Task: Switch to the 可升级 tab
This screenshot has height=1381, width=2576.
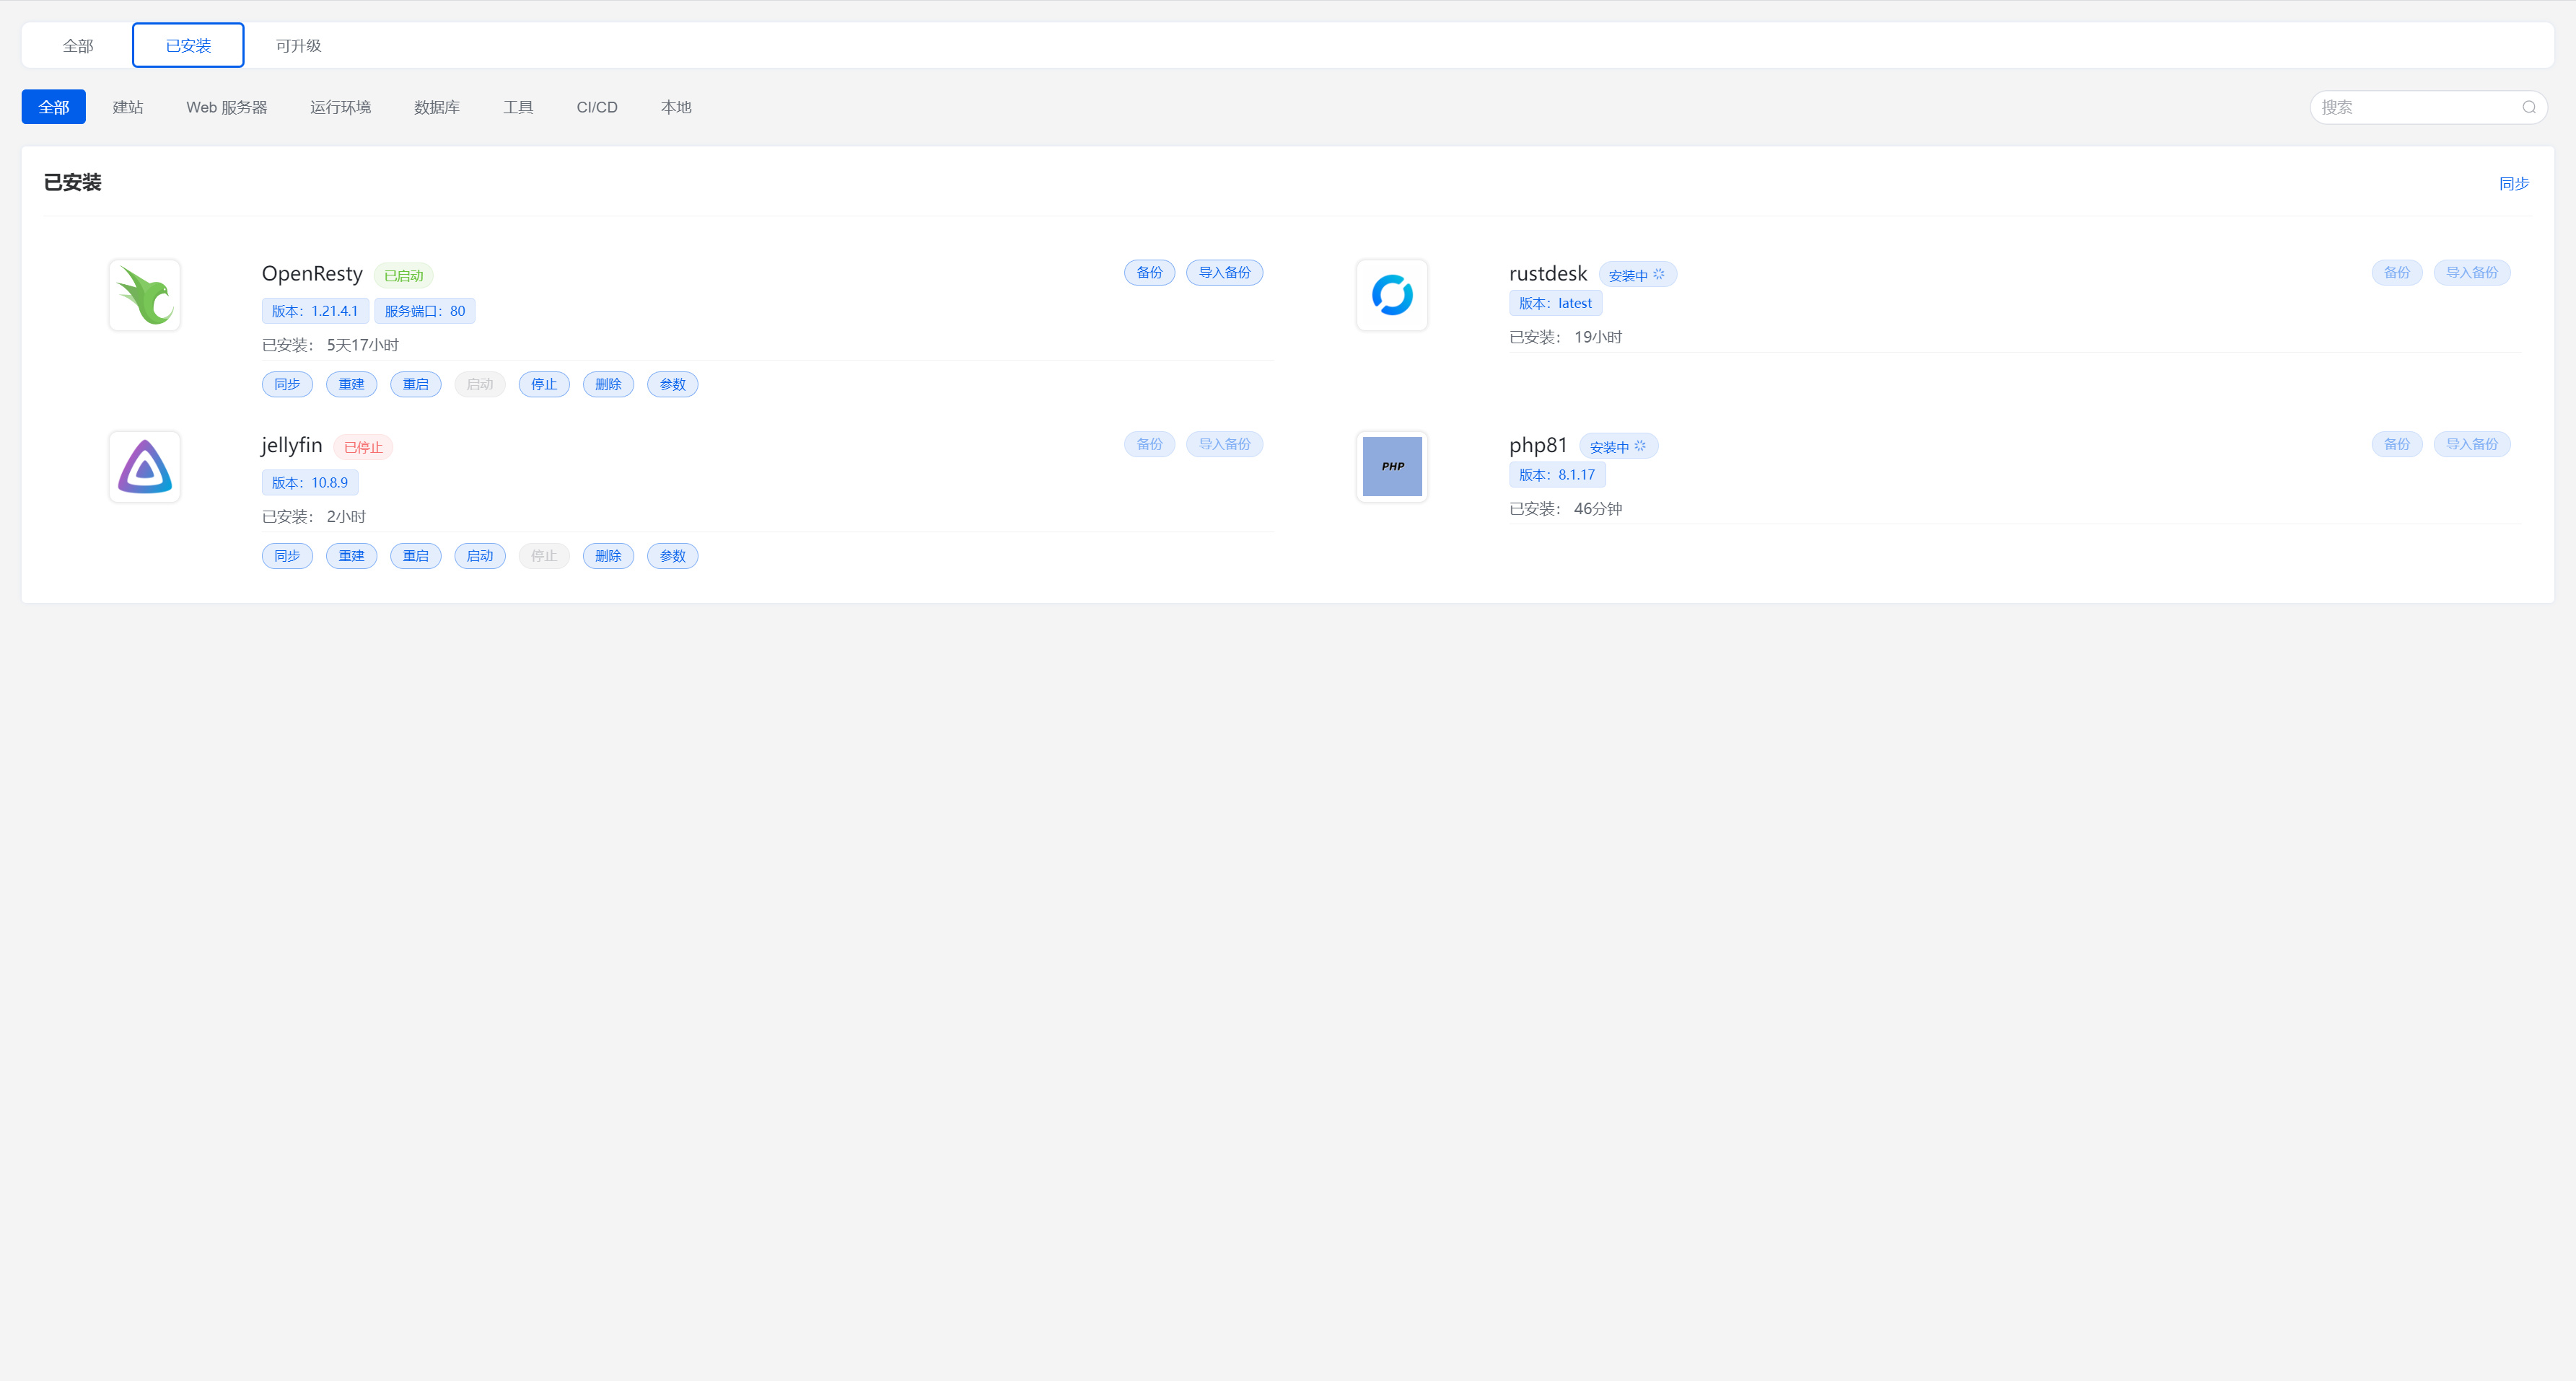Action: (298, 46)
